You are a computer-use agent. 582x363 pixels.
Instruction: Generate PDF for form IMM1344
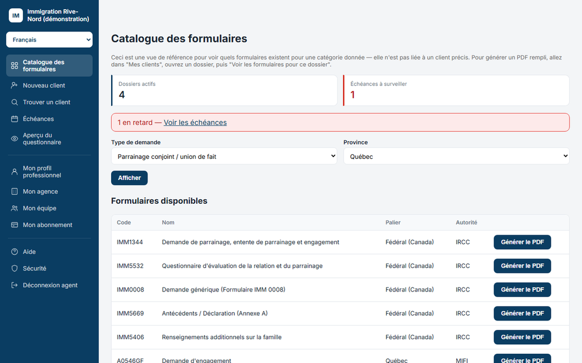tap(522, 242)
